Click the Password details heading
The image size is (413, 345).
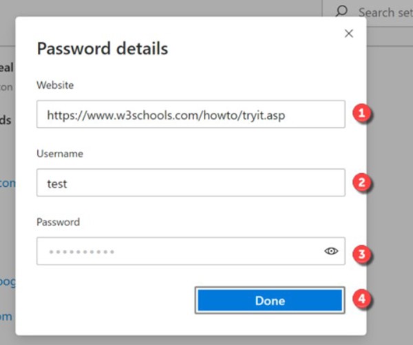(103, 49)
